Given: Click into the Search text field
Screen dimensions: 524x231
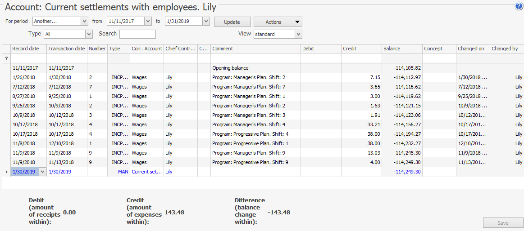Looking at the screenshot, I should [x=137, y=34].
